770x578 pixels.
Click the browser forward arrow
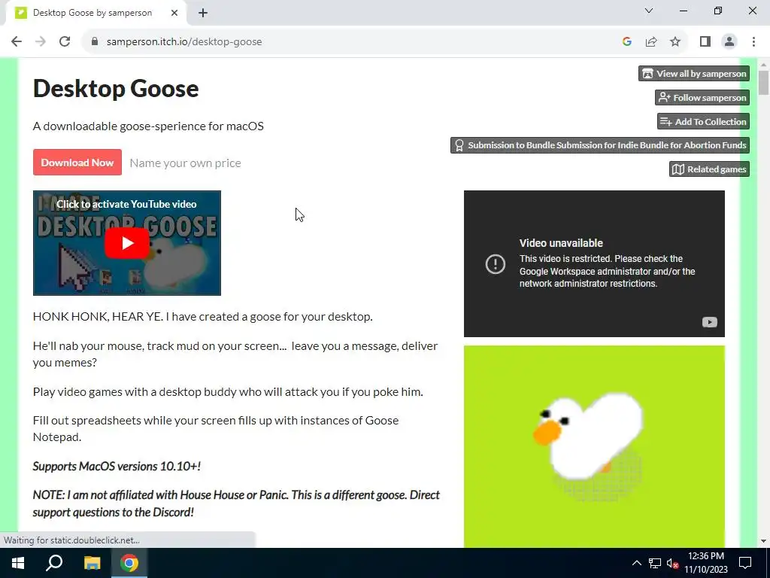(41, 42)
